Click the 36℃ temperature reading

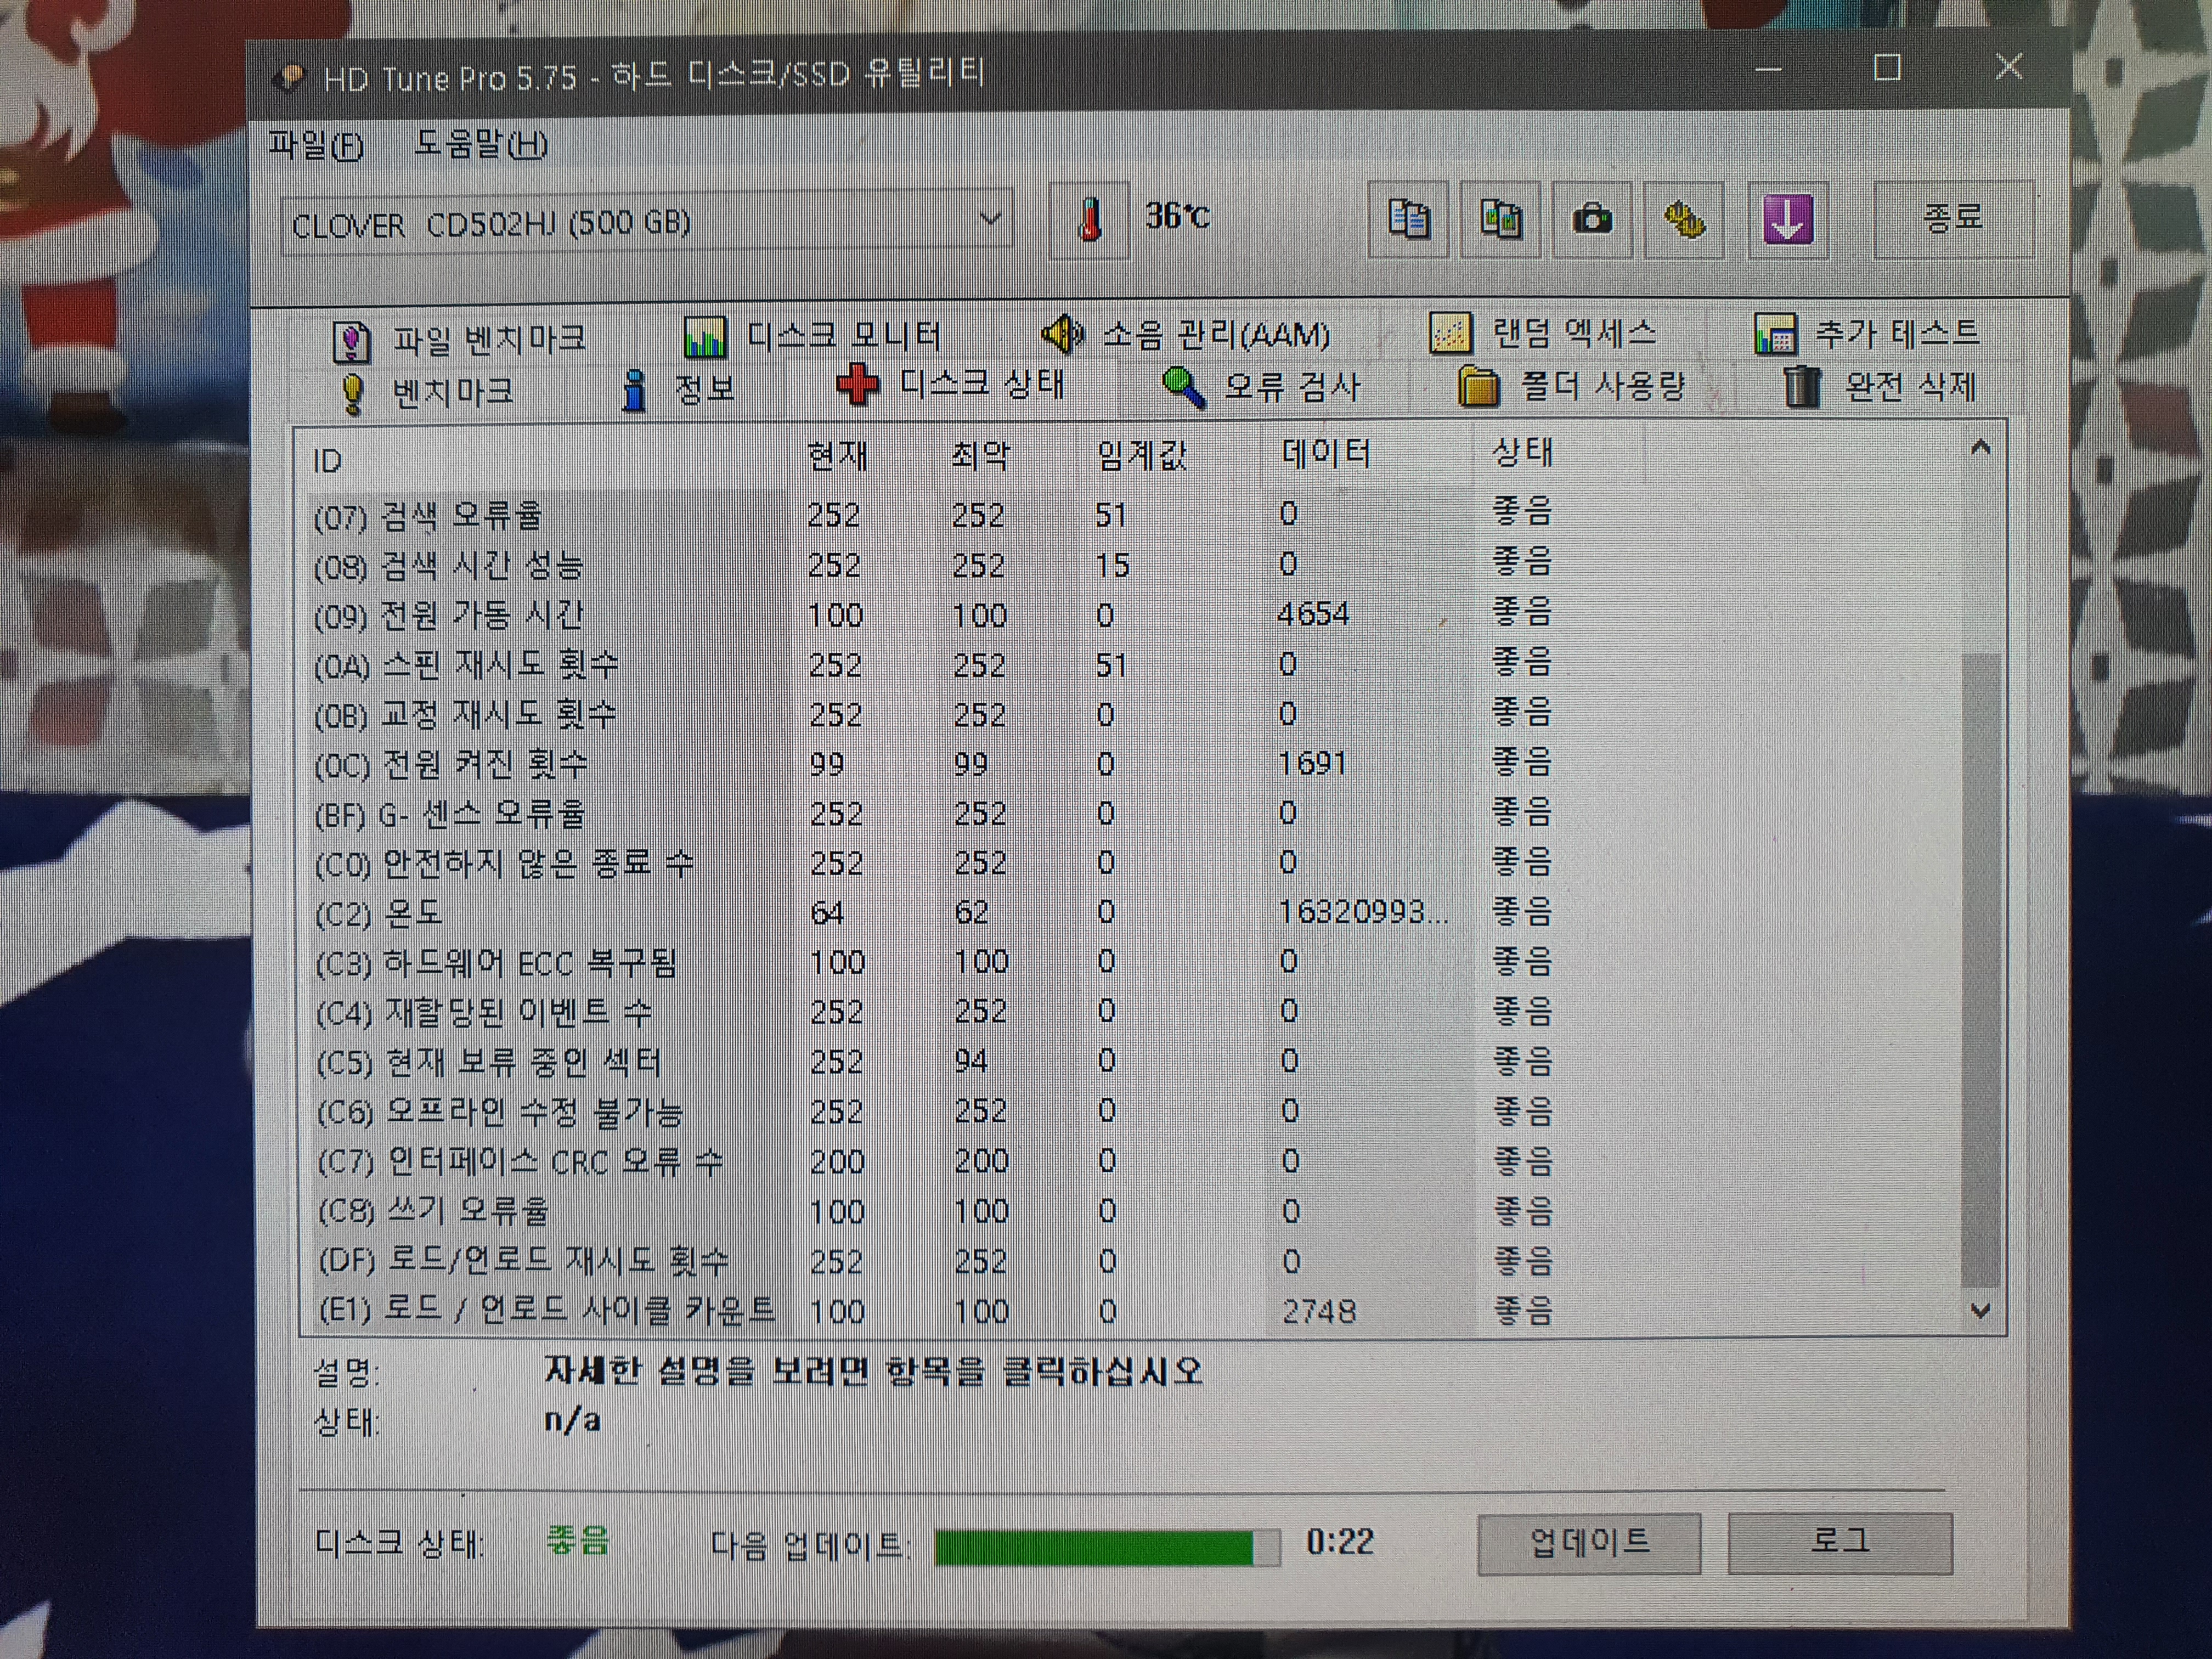point(1177,217)
